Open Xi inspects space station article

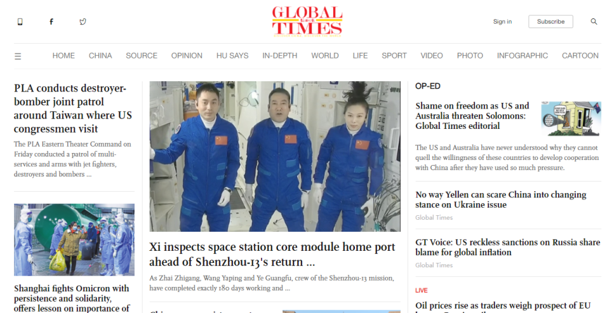(x=272, y=254)
